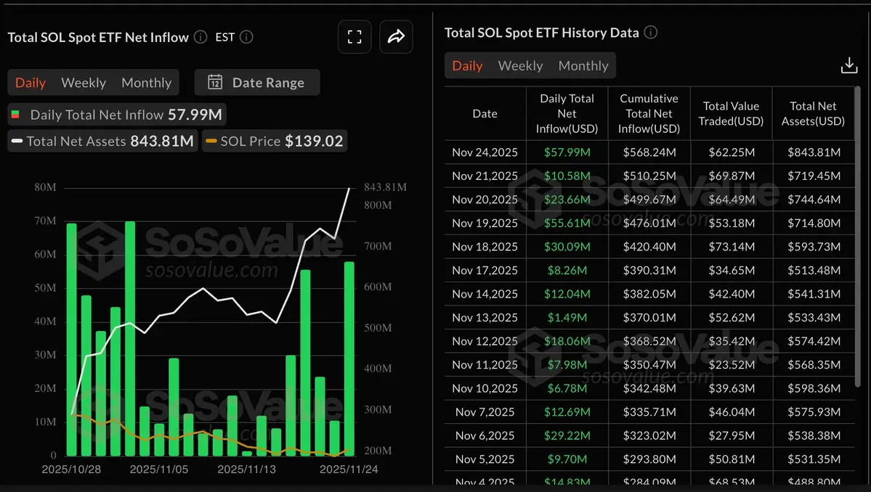This screenshot has width=871, height=492.
Task: Toggle the SOL Price legend series
Action: click(x=274, y=141)
